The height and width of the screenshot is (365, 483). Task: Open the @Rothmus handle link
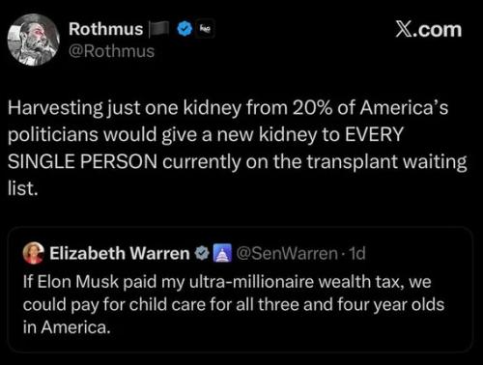coord(111,51)
